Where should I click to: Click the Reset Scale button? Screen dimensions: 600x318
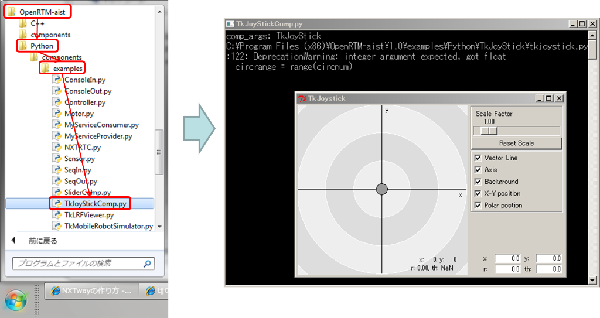coord(516,143)
